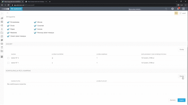Click the Zapisz save button

pos(181,100)
